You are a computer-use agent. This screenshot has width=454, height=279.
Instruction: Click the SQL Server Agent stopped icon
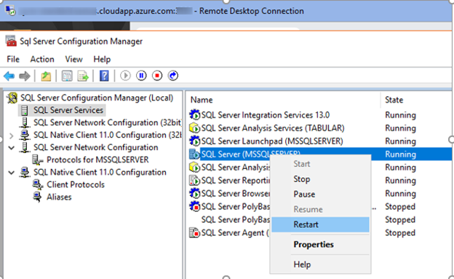(x=194, y=232)
